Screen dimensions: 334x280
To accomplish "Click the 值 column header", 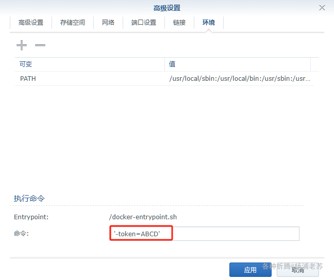I will pos(238,64).
